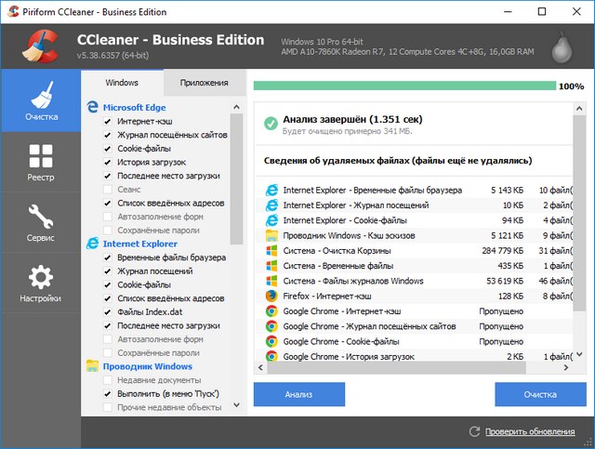Screen dimensions: 595x449
Task: Click the Анализ button
Action: pyautogui.click(x=298, y=394)
